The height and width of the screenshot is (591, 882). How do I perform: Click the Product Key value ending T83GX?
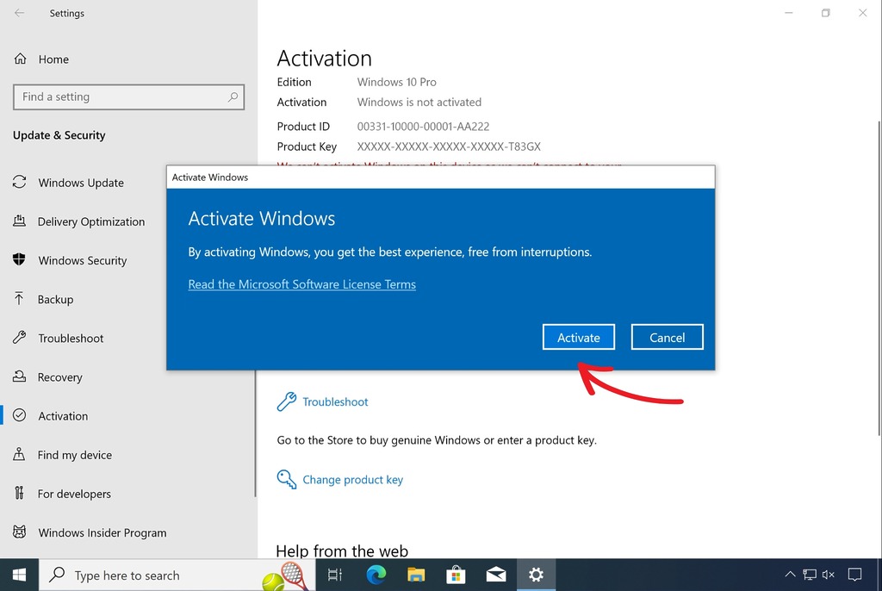[x=449, y=146]
